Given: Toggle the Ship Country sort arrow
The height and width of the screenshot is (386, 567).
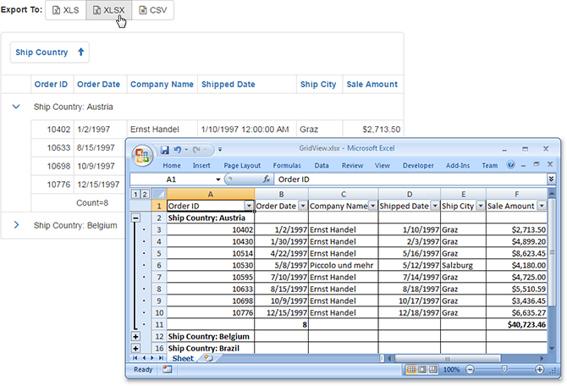Looking at the screenshot, I should pyautogui.click(x=81, y=52).
